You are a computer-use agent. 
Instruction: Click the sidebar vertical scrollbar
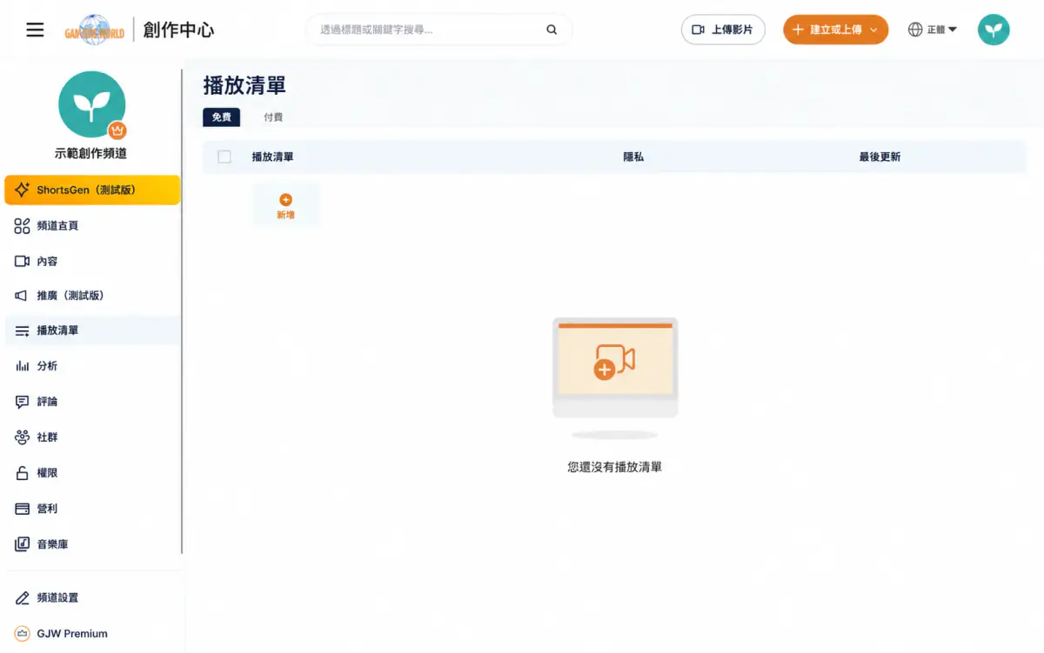[182, 311]
